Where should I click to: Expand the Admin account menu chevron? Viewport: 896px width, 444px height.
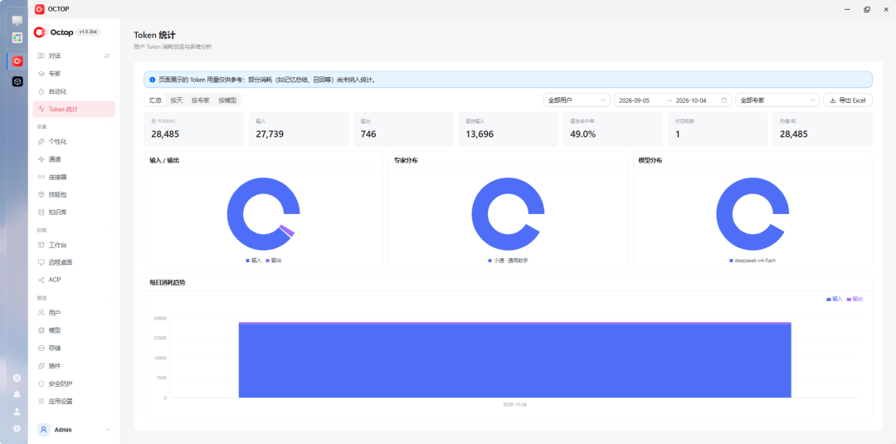[x=109, y=430]
